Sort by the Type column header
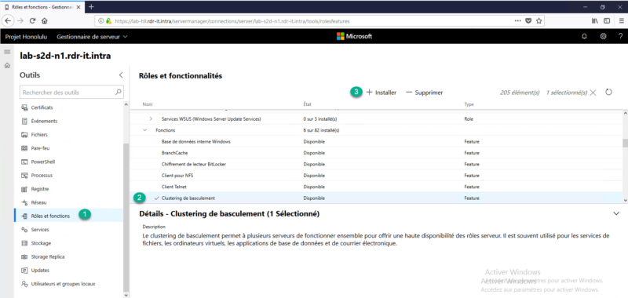This screenshot has height=298, width=628. click(x=469, y=104)
